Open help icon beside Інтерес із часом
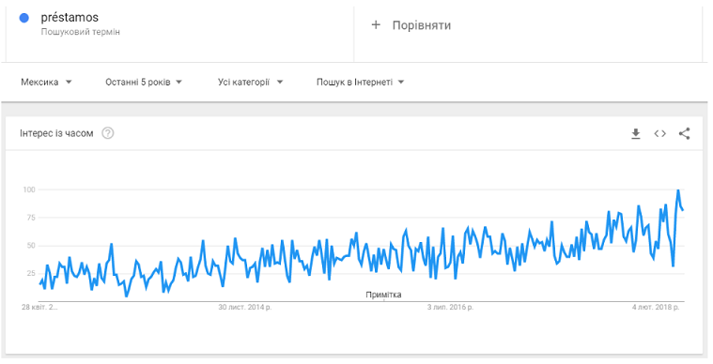 point(108,133)
